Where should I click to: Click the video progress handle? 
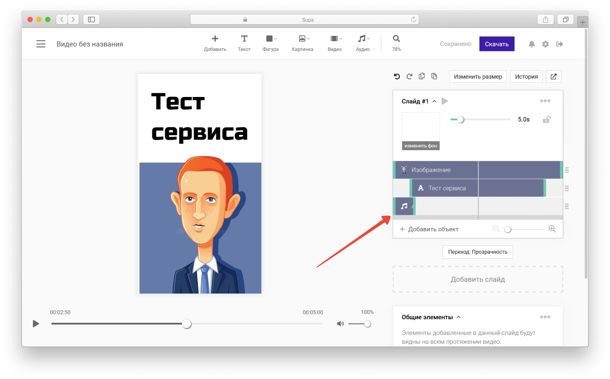187,324
